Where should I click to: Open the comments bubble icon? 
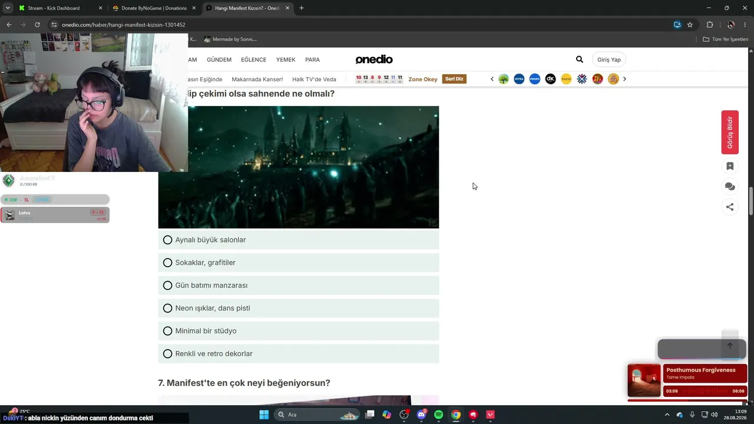pyautogui.click(x=730, y=187)
